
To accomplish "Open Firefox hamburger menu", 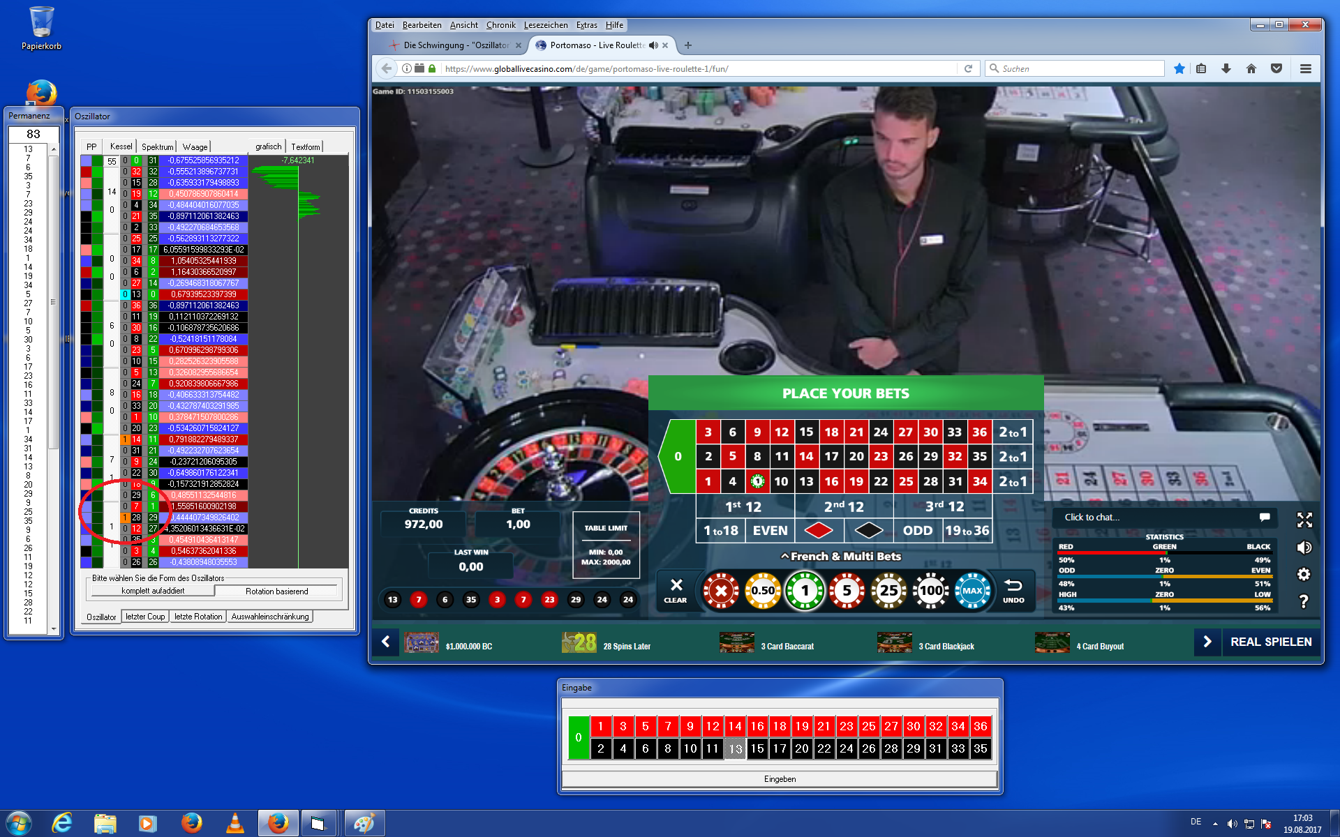I will [x=1306, y=68].
